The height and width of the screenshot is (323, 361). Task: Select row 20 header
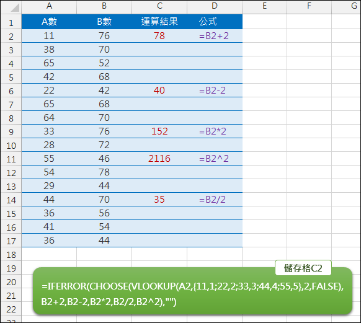click(11, 281)
